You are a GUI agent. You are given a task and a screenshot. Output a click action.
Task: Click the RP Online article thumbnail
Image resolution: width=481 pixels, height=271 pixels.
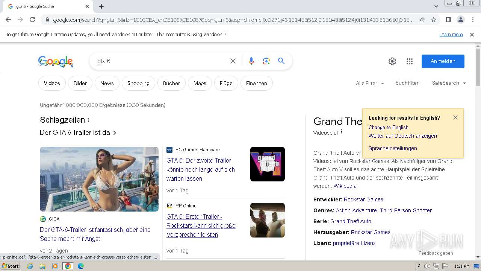[268, 220]
